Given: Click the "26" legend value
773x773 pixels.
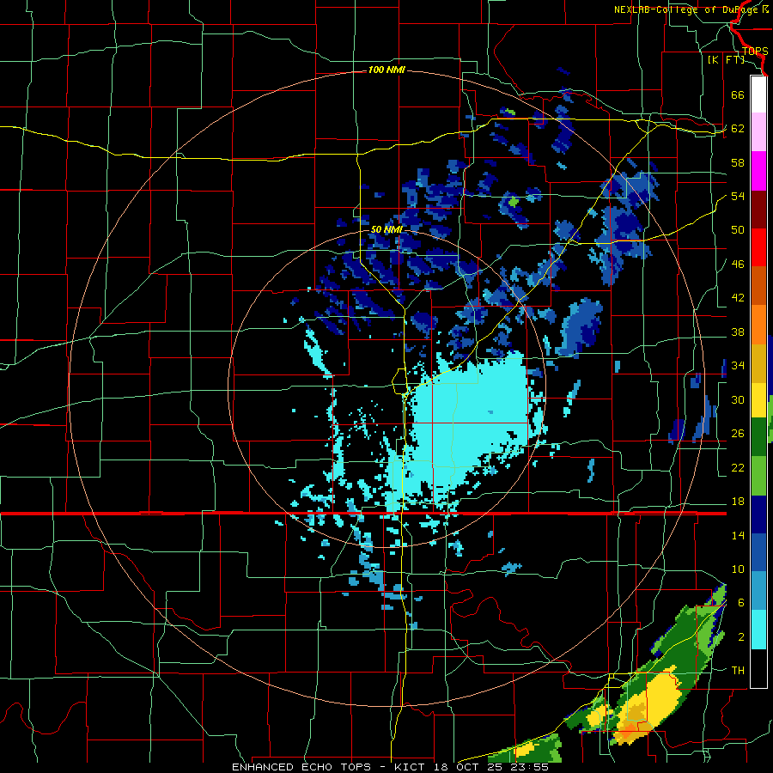Looking at the screenshot, I should tap(738, 434).
